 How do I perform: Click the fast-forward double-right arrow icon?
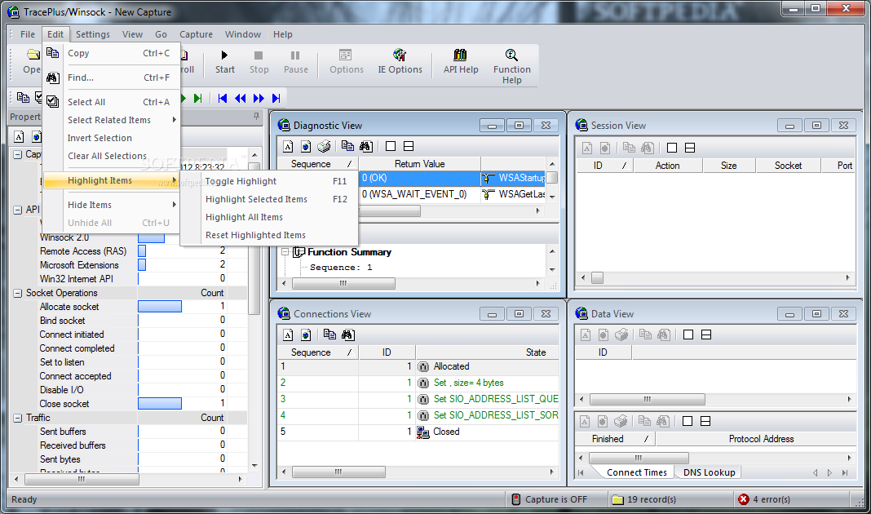click(x=259, y=99)
